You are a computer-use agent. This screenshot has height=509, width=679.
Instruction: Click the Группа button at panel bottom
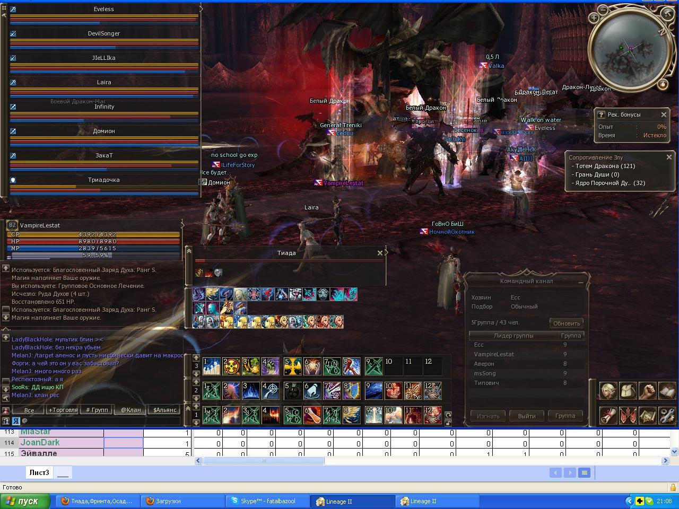pyautogui.click(x=565, y=416)
